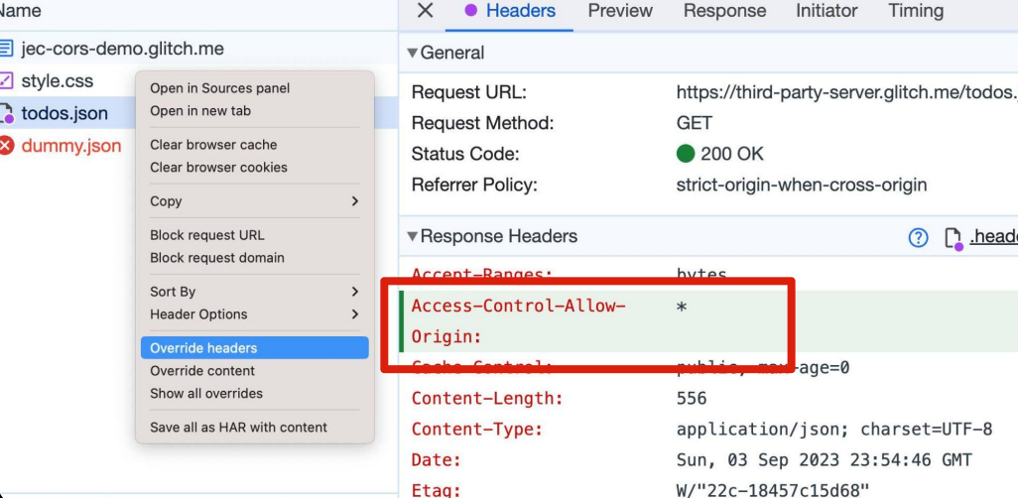Close the request details panel
Screen dimensions: 1018x498
coord(425,11)
